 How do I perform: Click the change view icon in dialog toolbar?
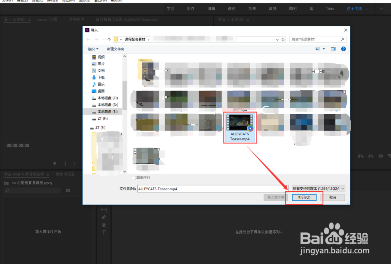(x=317, y=49)
